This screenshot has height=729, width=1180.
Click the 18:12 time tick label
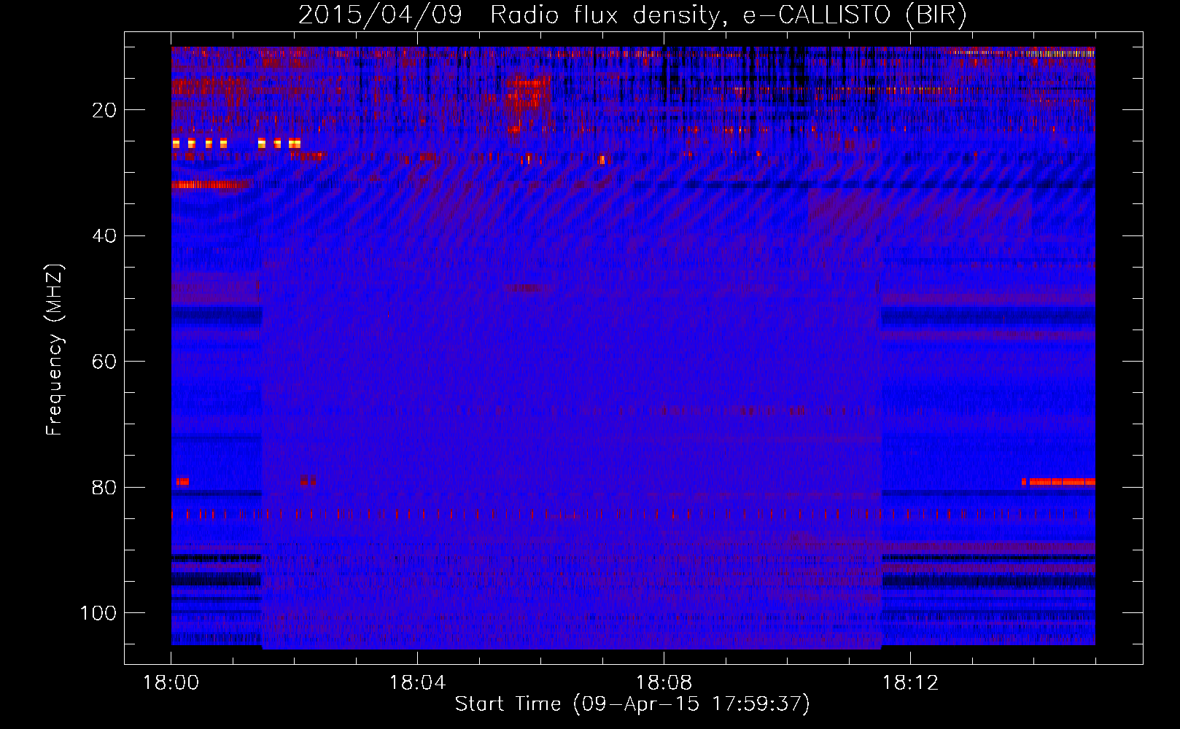(x=910, y=683)
